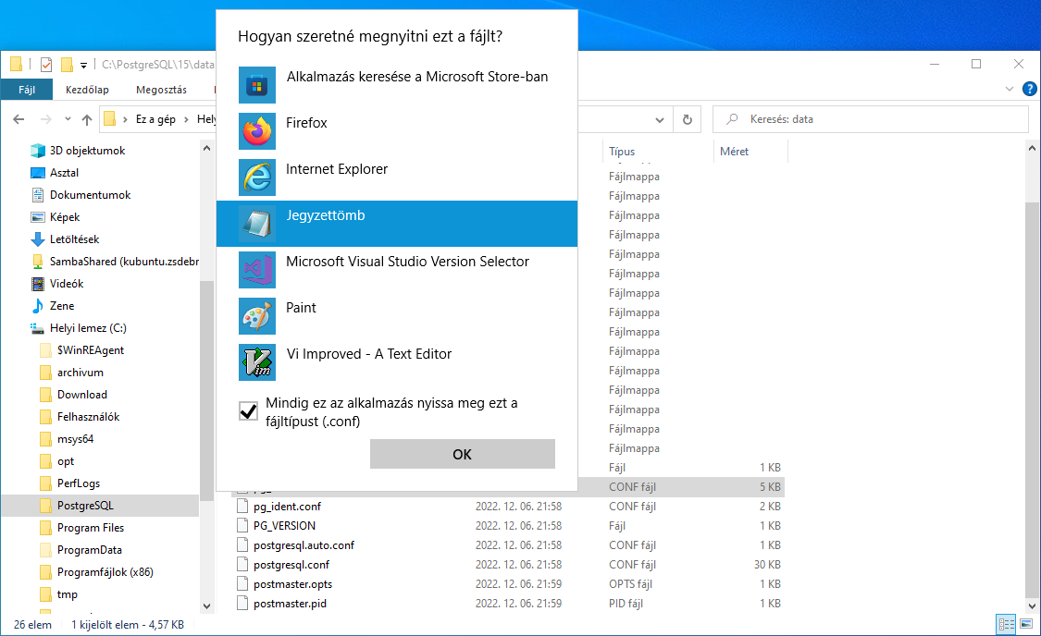Open the $WinREAgent folder in tree
1041x636 pixels.
(x=91, y=350)
